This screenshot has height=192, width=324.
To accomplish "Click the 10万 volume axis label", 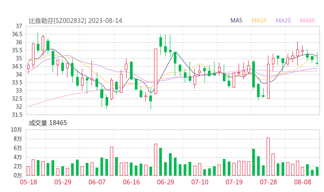I will coord(16,130).
